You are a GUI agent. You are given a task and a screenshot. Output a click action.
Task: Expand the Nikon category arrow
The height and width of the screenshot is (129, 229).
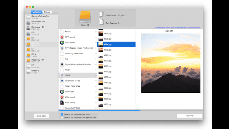point(96,70)
